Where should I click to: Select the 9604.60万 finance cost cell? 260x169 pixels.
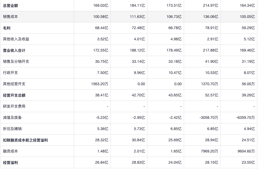tap(246, 151)
